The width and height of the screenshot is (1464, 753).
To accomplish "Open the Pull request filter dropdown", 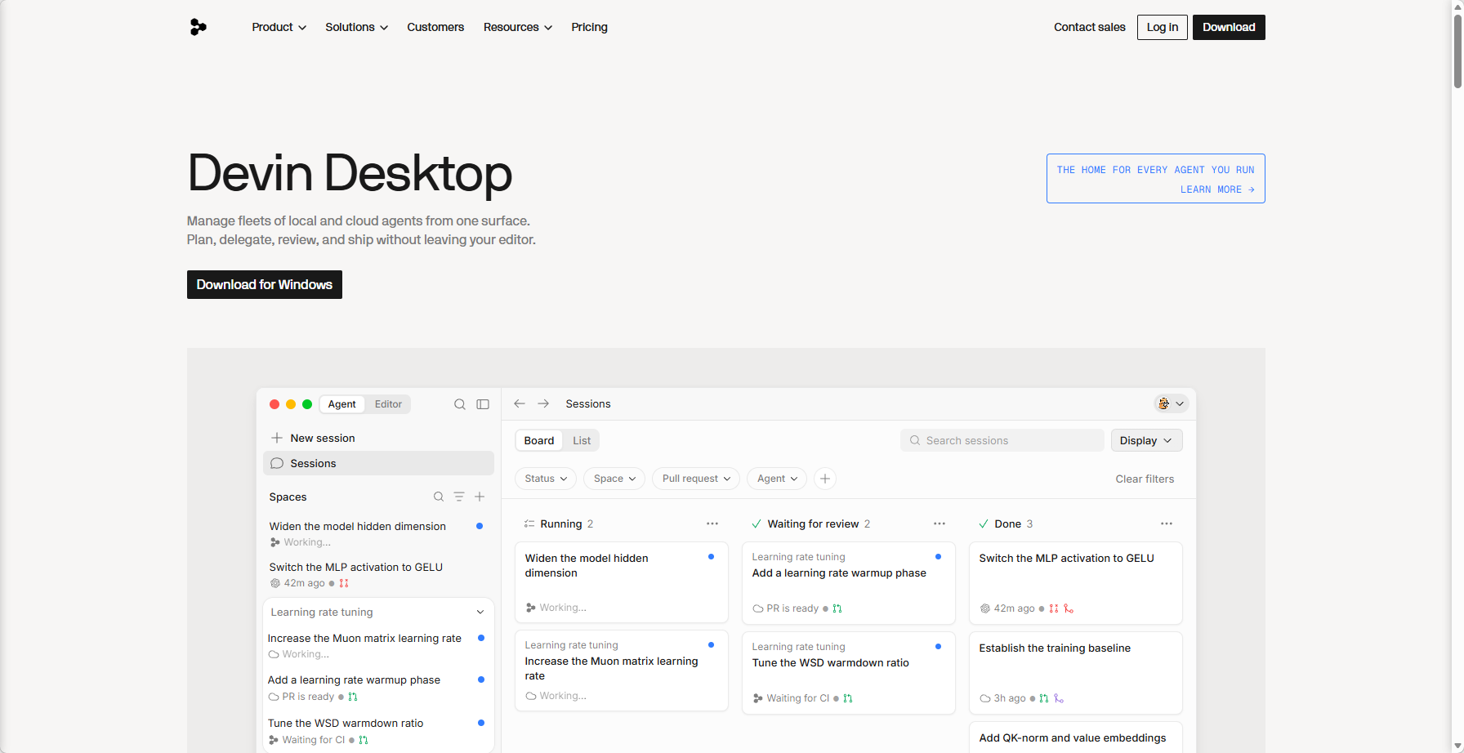I will [x=696, y=479].
